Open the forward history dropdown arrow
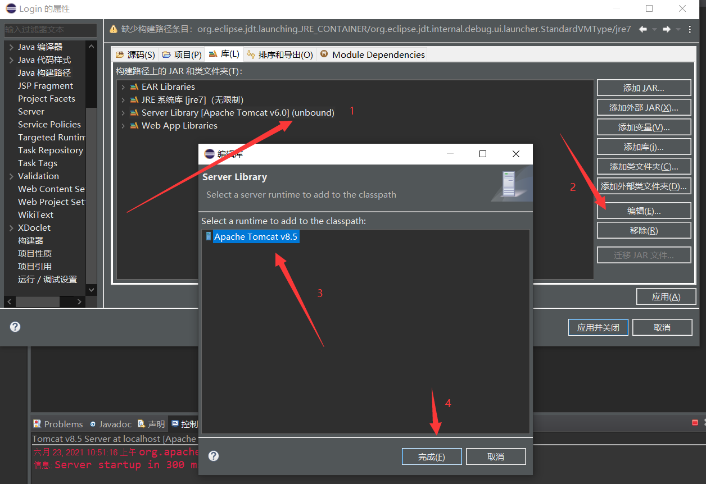This screenshot has width=706, height=484. click(678, 29)
